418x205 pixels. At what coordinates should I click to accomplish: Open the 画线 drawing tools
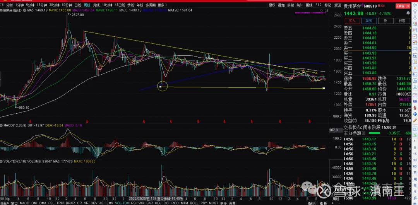pos(309,5)
